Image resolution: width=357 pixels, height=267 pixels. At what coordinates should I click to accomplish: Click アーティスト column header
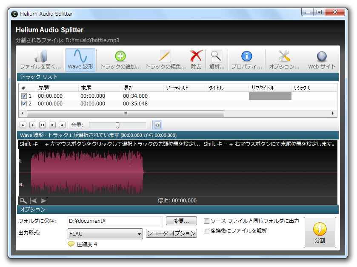click(x=185, y=88)
